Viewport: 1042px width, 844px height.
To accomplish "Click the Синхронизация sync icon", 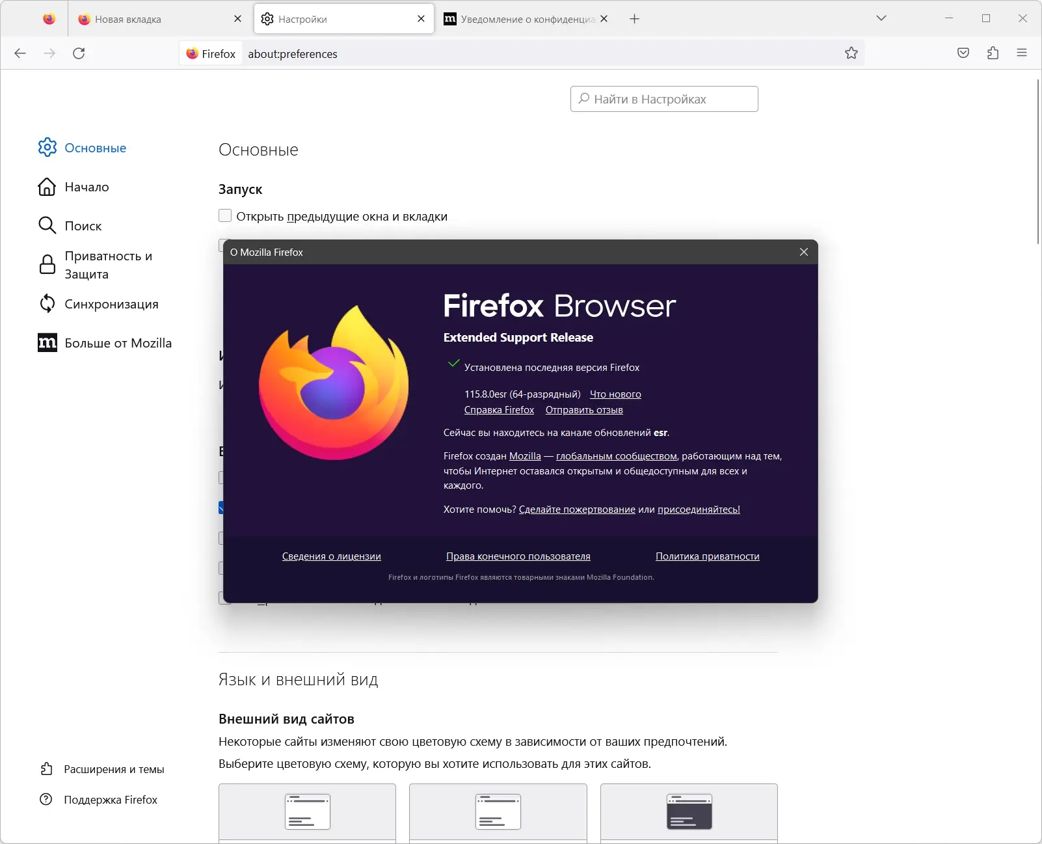I will pyautogui.click(x=47, y=303).
